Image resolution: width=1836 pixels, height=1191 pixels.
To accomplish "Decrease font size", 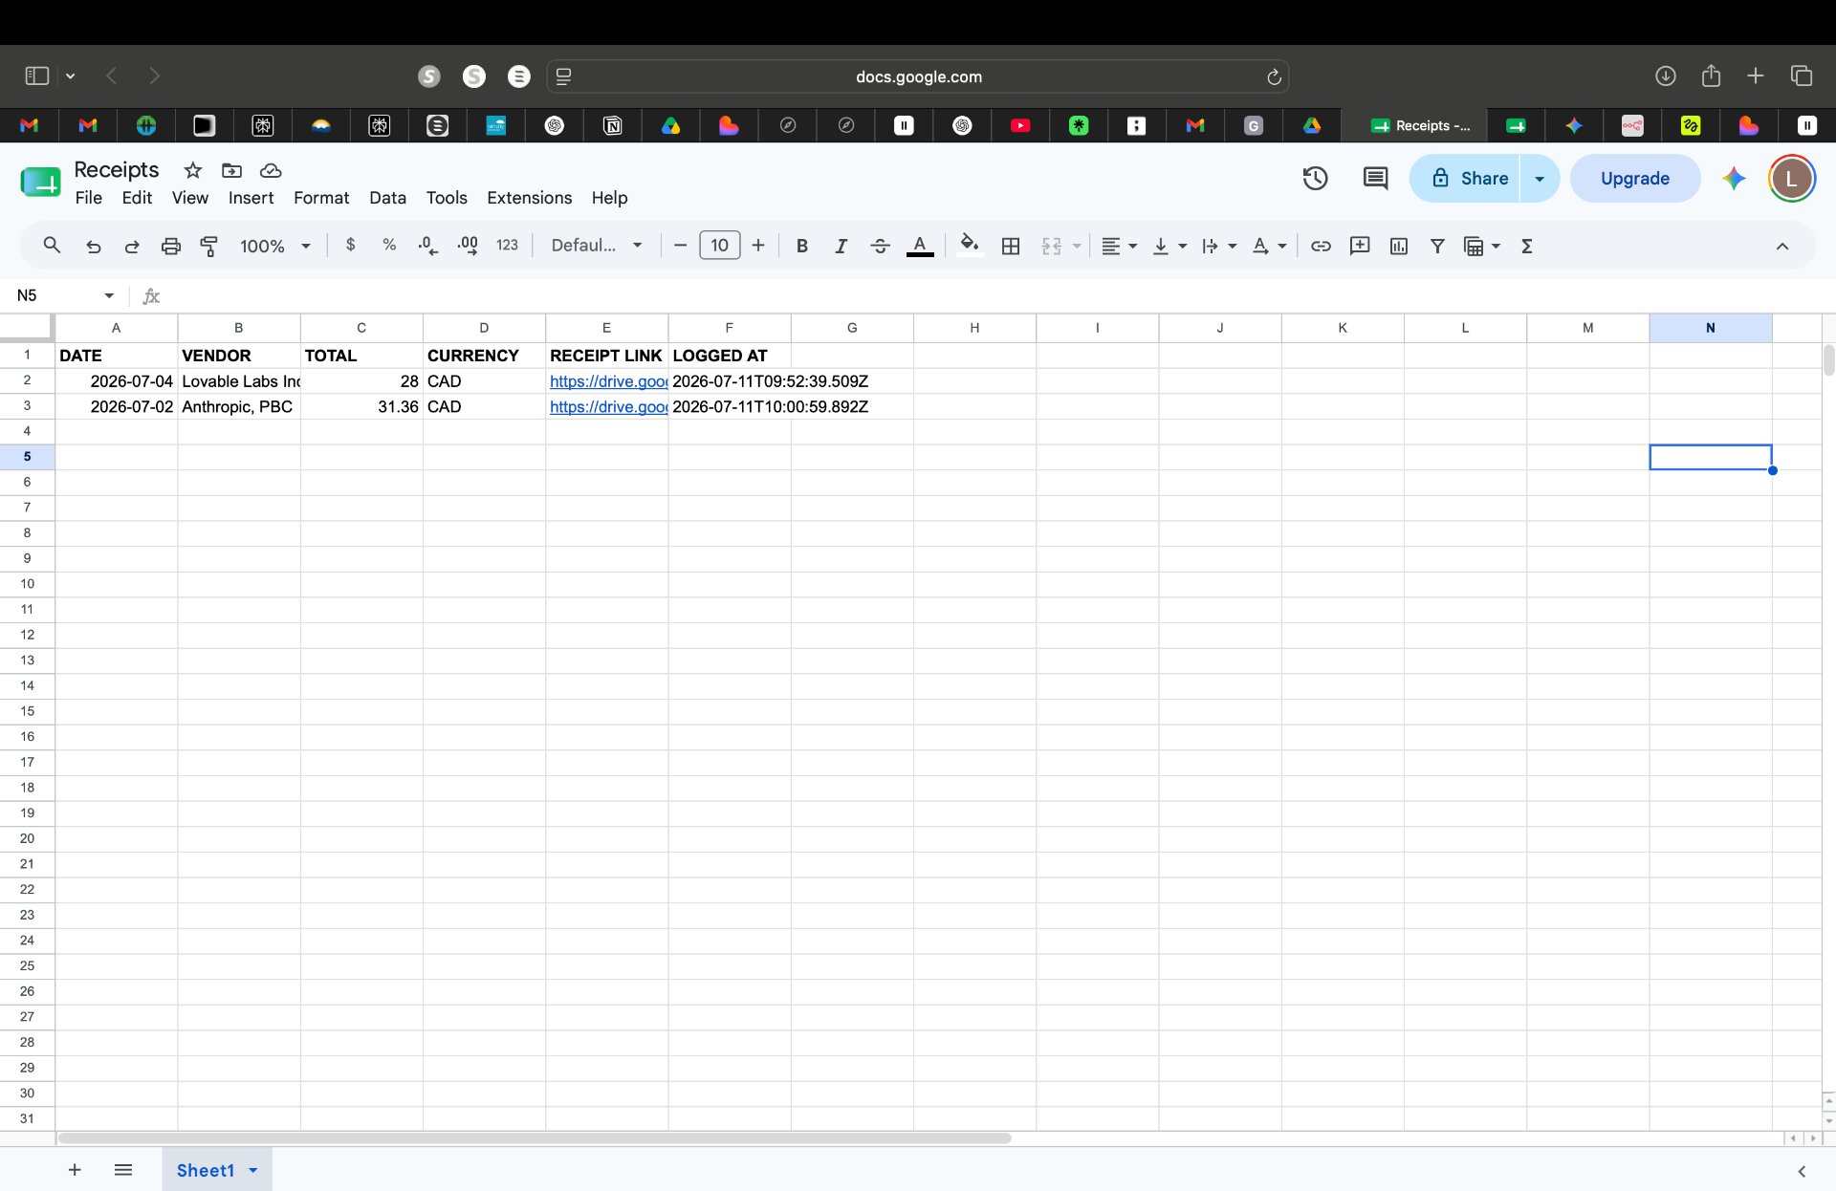I will click(680, 246).
